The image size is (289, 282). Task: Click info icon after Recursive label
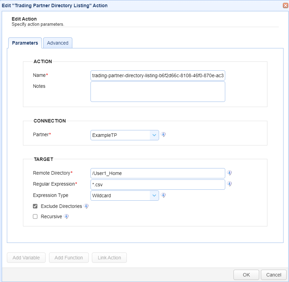[x=66, y=216]
